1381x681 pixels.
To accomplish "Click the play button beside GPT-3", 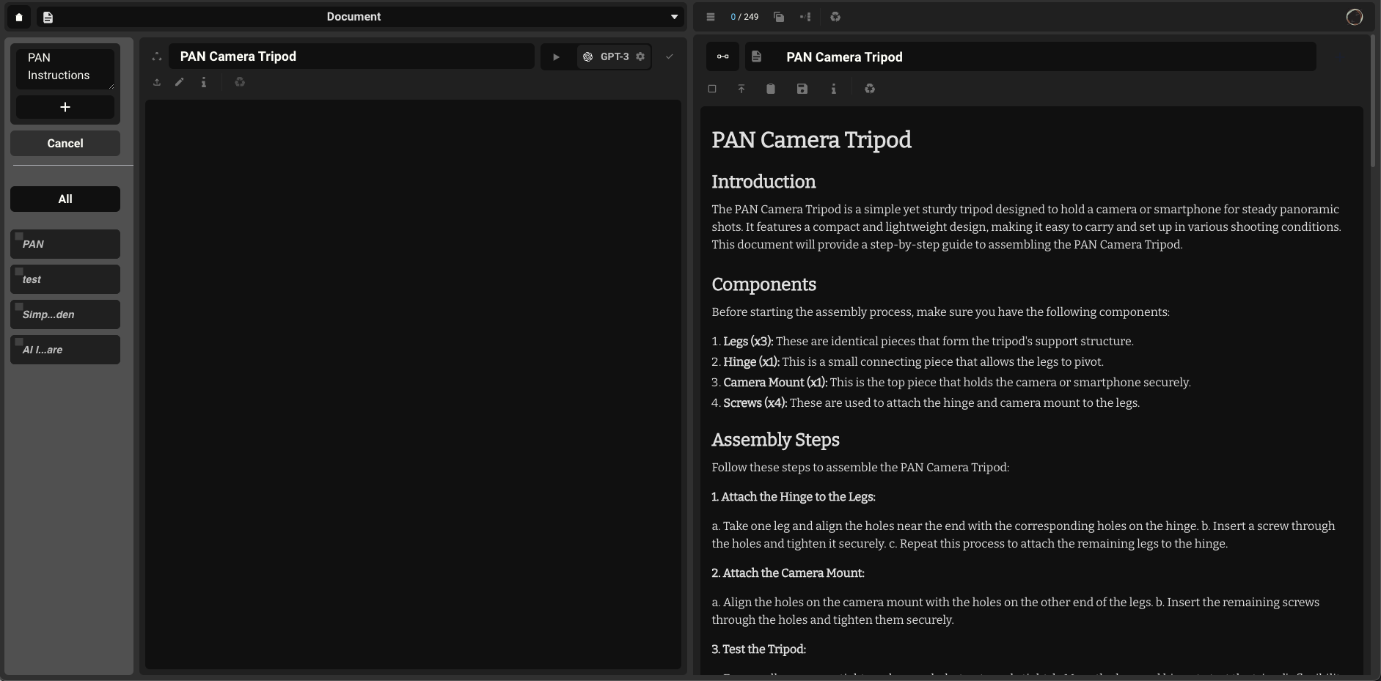I will 556,56.
